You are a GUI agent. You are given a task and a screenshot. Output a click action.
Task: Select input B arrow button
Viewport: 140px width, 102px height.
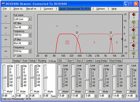6,29
